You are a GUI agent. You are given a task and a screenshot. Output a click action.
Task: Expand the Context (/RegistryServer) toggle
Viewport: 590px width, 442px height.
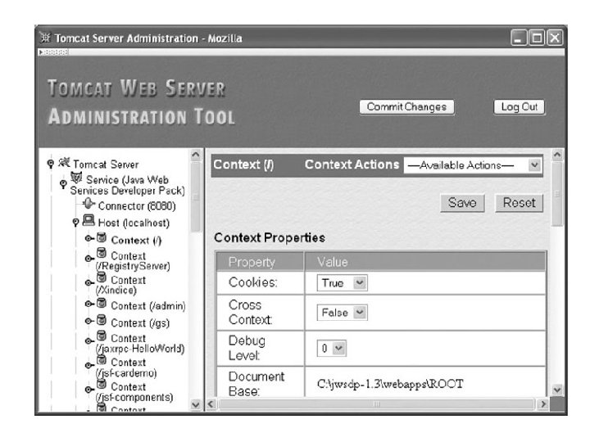[x=89, y=259]
